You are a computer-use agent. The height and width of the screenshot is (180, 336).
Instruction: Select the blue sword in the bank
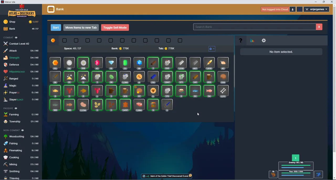(x=167, y=105)
